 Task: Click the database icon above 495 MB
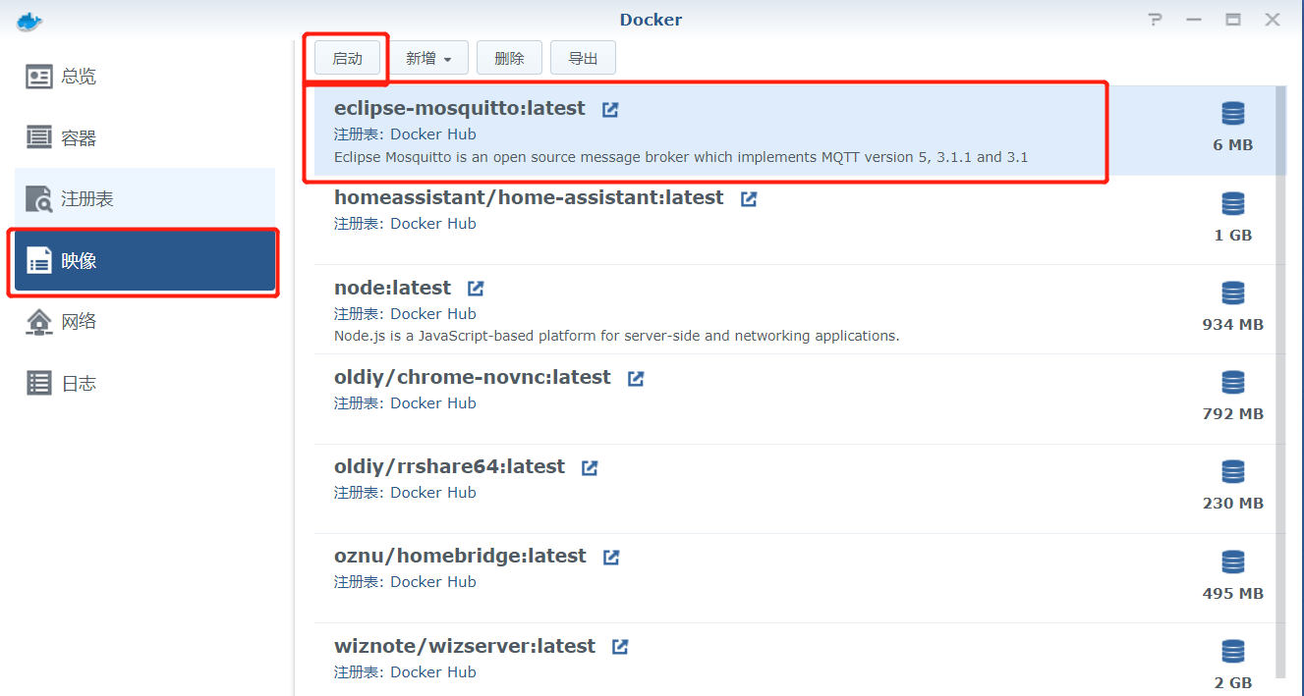pyautogui.click(x=1233, y=562)
